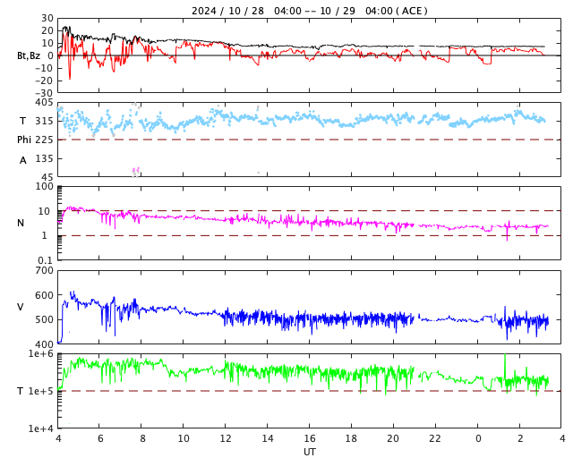Screen dimensions: 573x458
Task: Click the '100' tick on the density axis
Action: 44,186
